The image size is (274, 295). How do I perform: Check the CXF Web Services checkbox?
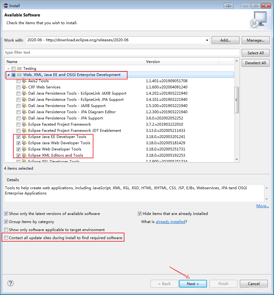coord(18,87)
